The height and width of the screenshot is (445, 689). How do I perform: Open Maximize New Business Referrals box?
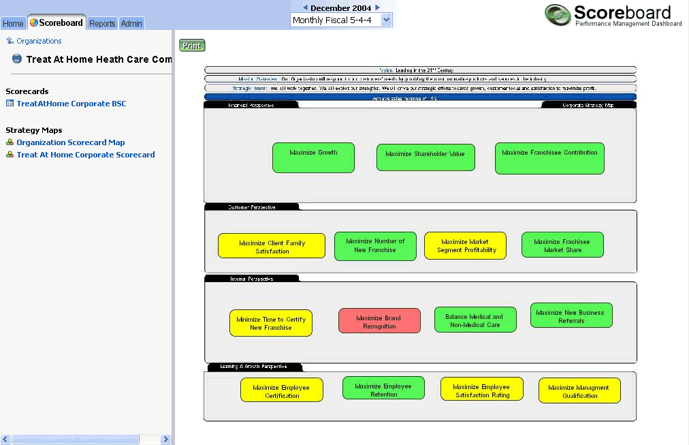(571, 316)
